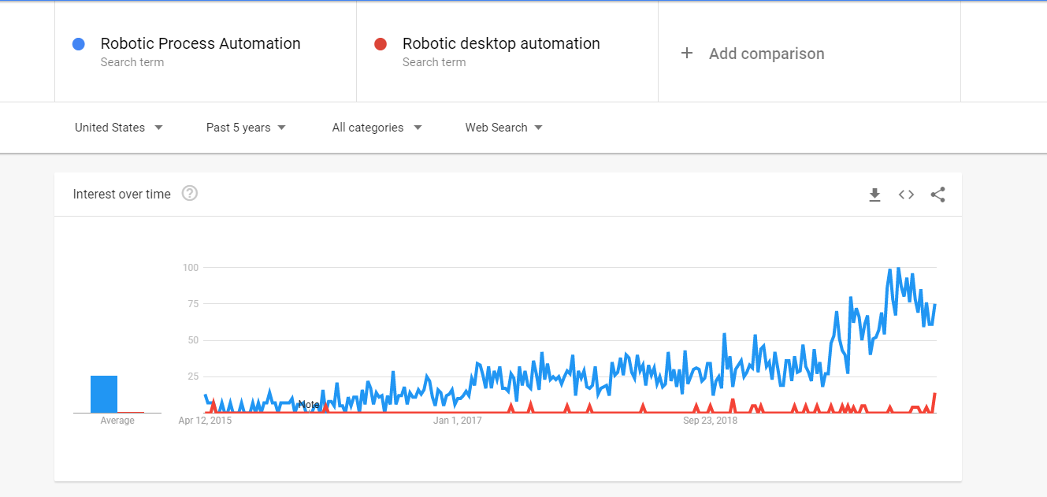Image resolution: width=1047 pixels, height=497 pixels.
Task: Click the Note marker on the chart
Action: 309,404
